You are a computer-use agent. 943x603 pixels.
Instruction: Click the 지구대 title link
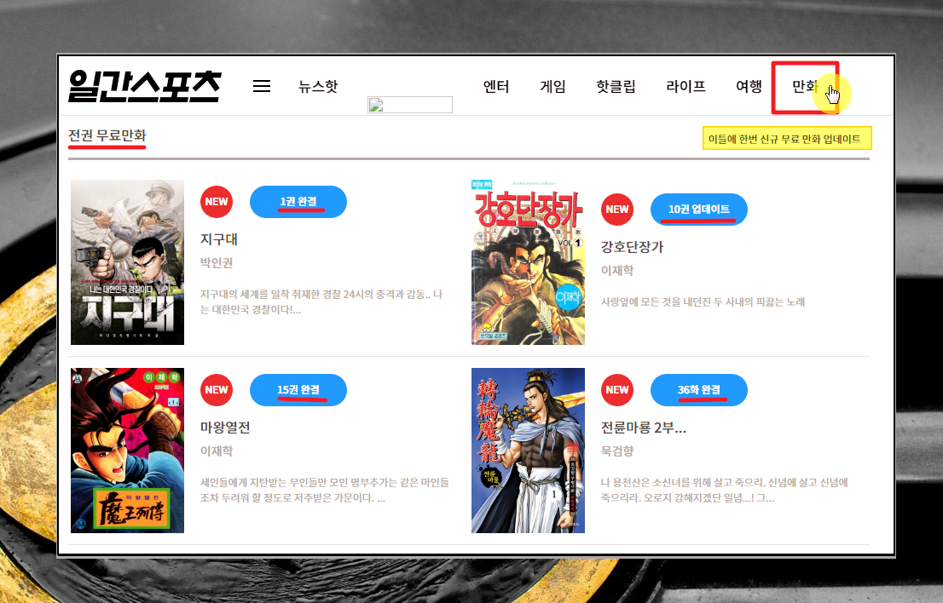(219, 239)
